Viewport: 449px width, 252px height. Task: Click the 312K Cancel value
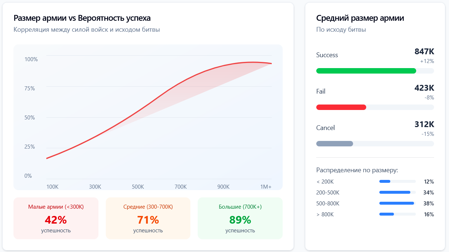click(424, 124)
